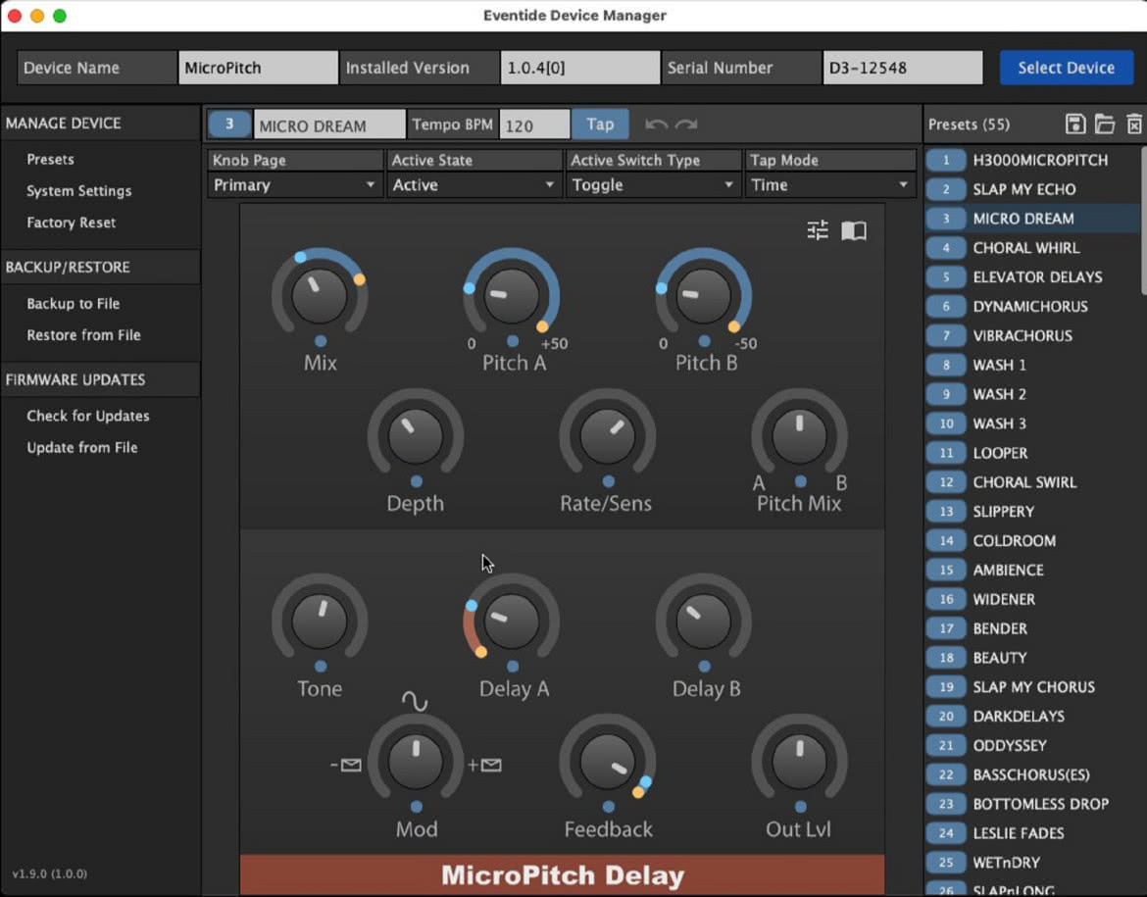This screenshot has width=1147, height=897.
Task: Open the manual book icon
Action: pos(854,230)
